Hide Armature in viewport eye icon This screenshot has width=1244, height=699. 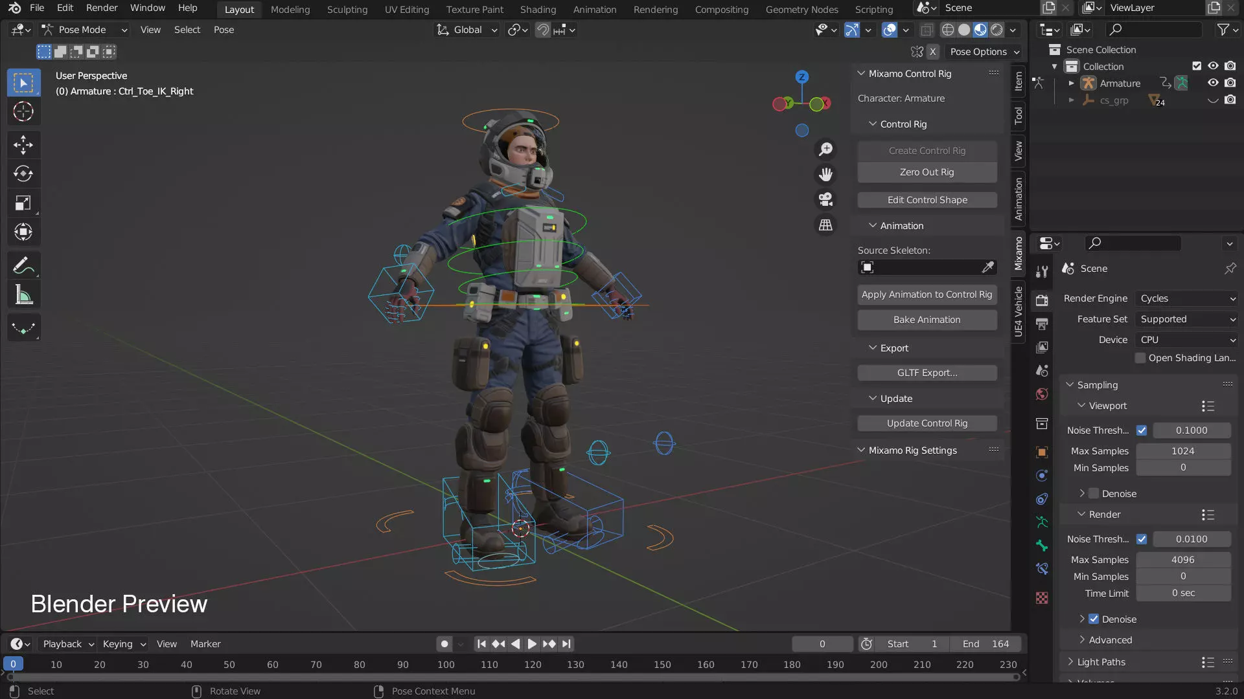point(1213,83)
